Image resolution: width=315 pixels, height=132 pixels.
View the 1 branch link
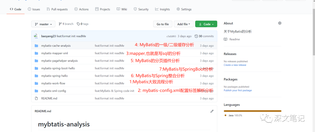click(66, 24)
